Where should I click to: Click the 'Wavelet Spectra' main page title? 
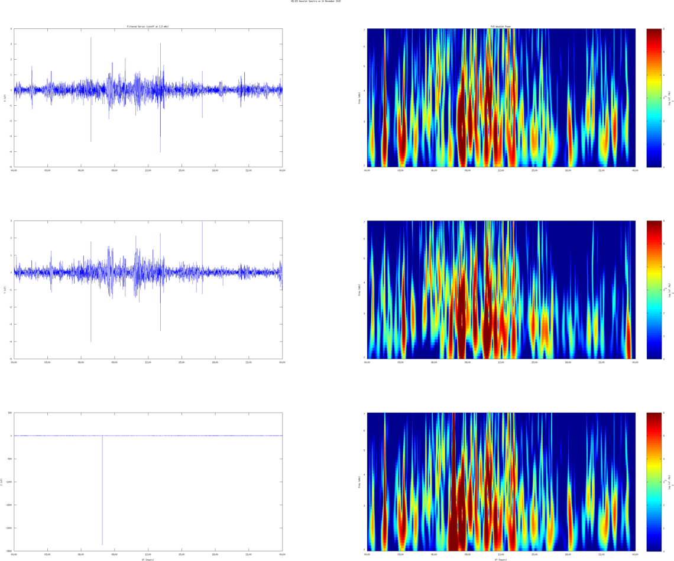(x=316, y=1)
